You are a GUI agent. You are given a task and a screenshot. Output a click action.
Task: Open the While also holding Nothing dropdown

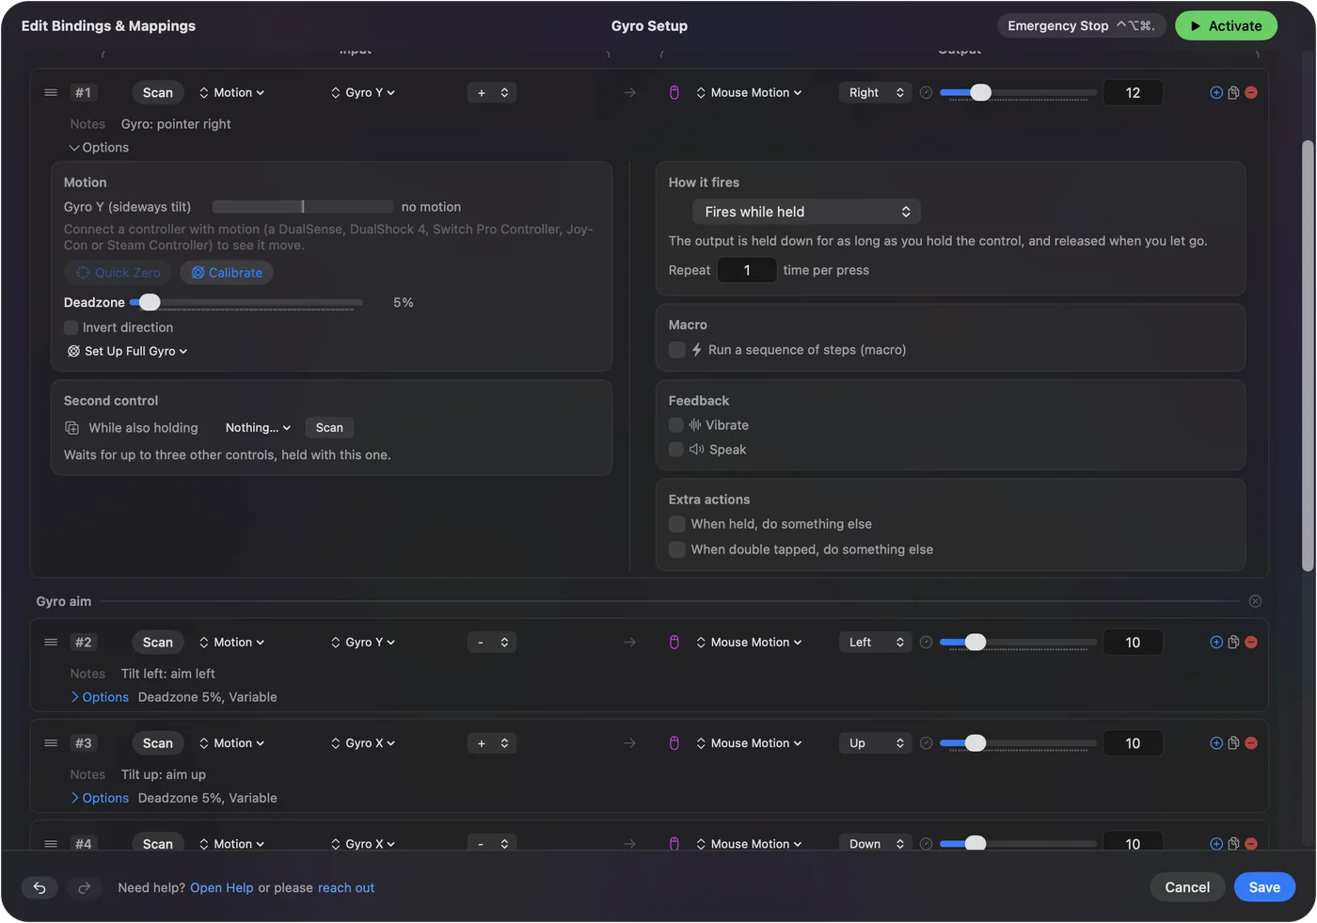(258, 427)
